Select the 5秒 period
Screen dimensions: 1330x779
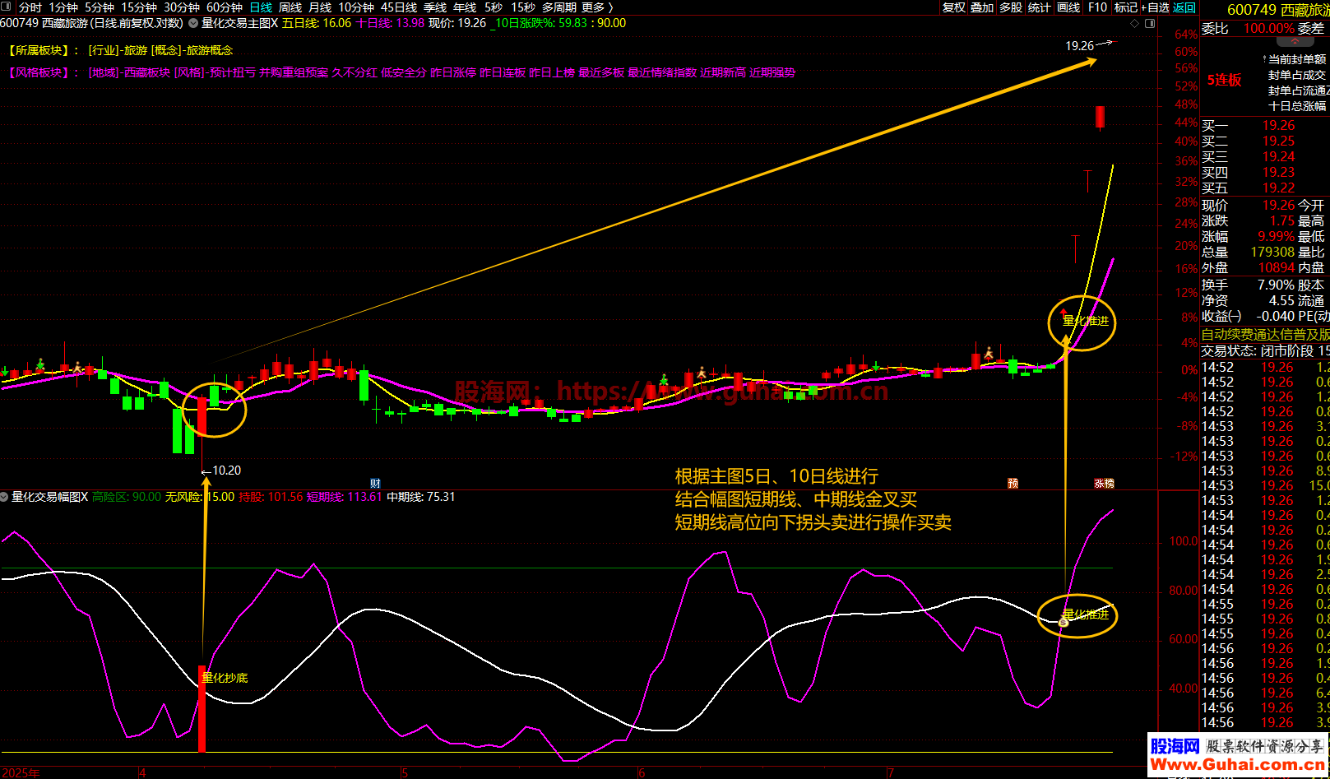(x=494, y=7)
